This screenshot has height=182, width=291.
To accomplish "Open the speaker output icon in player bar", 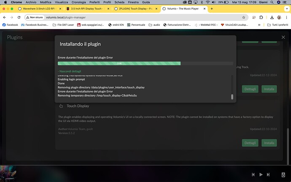I will [283, 174].
